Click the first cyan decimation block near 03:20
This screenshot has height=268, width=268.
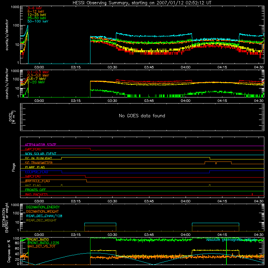point(100,227)
